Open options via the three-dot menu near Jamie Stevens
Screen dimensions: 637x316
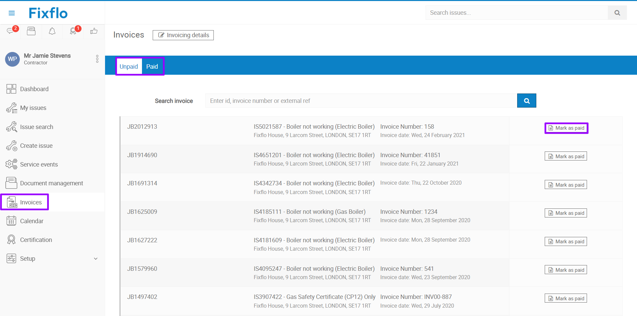tap(97, 59)
